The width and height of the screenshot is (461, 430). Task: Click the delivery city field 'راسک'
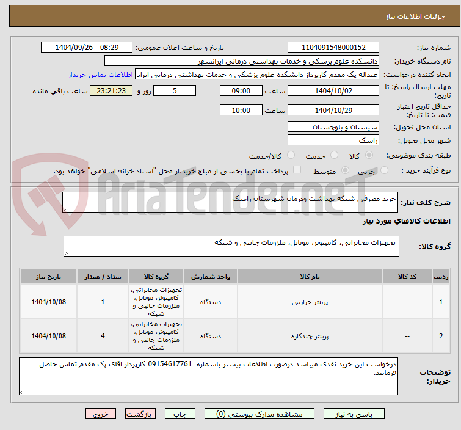tap(333, 140)
